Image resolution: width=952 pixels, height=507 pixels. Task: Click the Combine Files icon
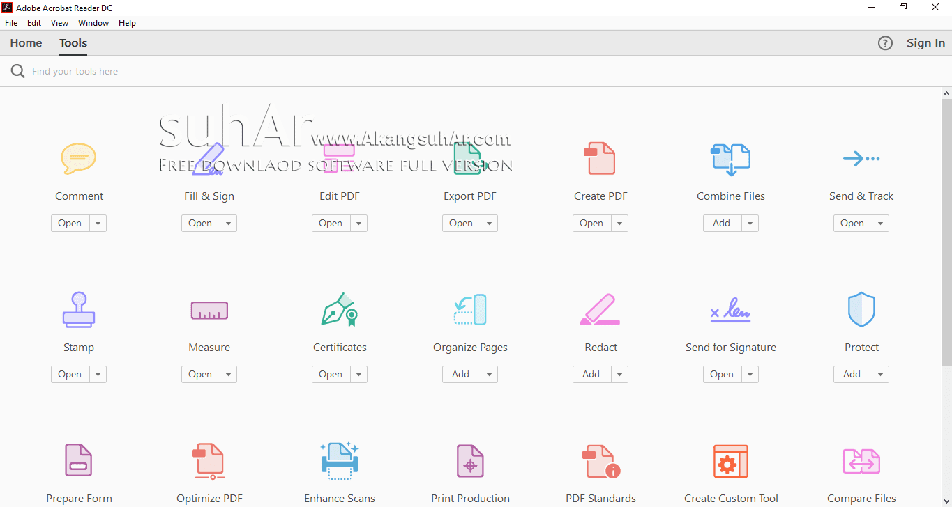click(730, 159)
